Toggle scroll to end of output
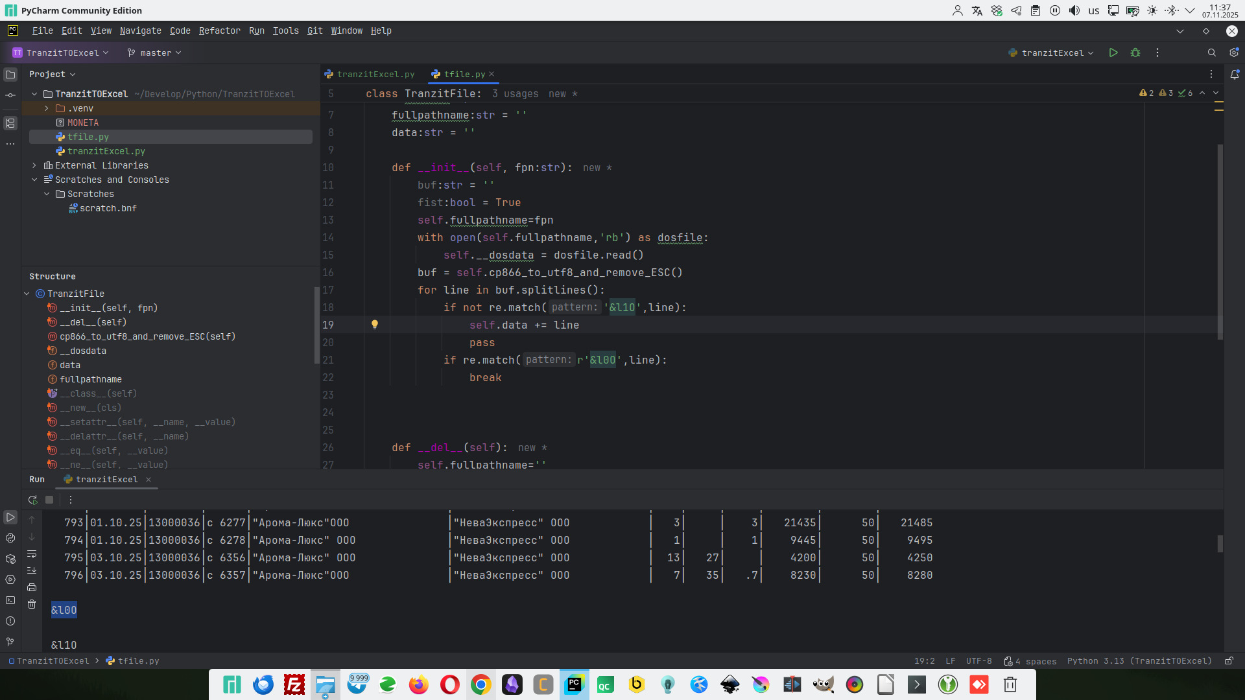 [x=32, y=570]
